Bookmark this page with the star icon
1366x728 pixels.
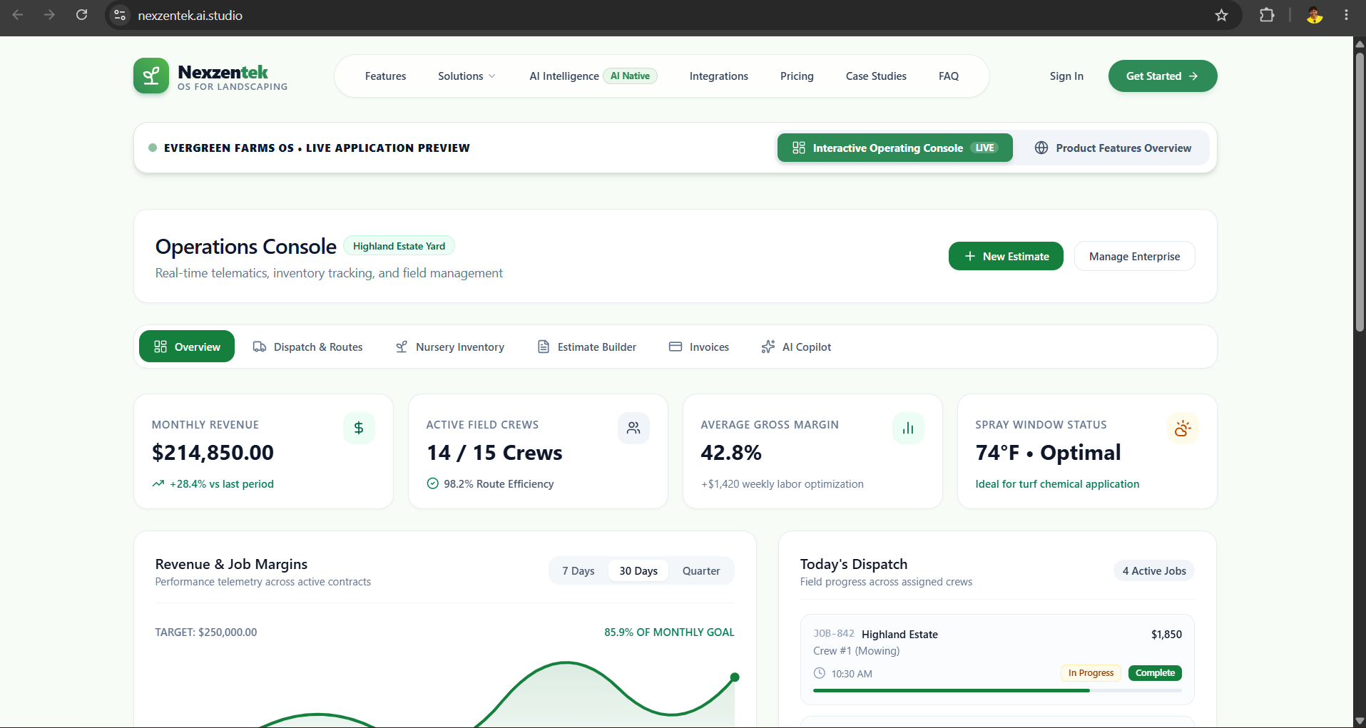[x=1221, y=15]
